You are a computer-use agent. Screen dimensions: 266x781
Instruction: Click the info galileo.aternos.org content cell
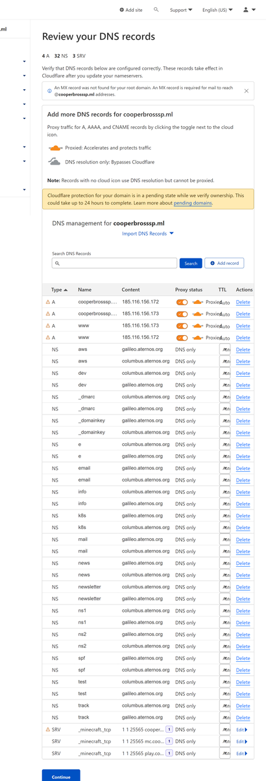coord(142,504)
